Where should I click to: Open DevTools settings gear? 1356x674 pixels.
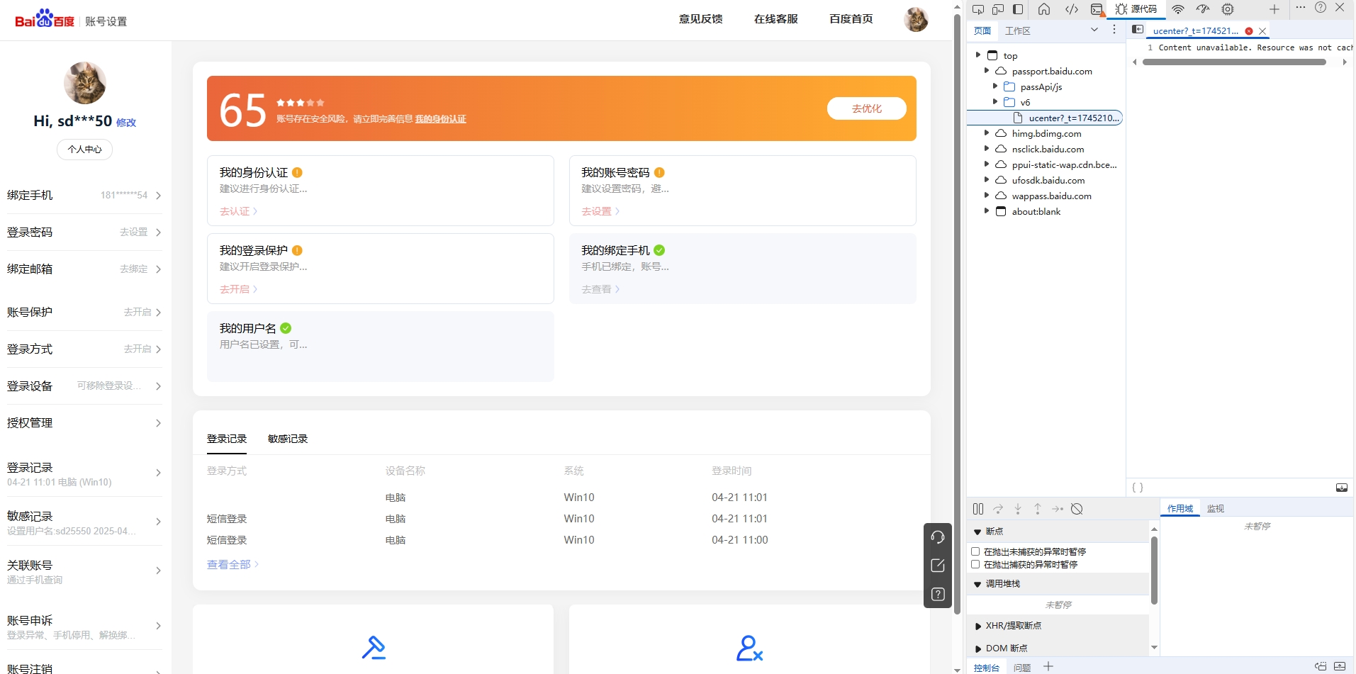[1228, 9]
